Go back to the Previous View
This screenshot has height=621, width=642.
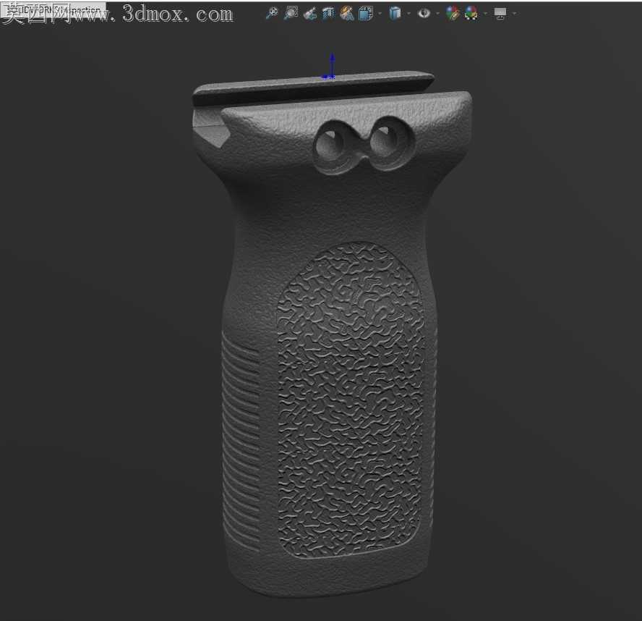pos(310,14)
